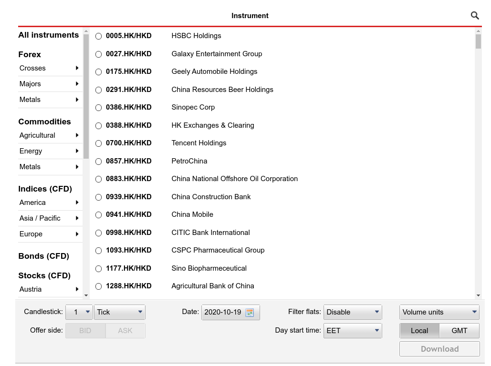Expand the Asia / Pacific indices submenu

(x=50, y=218)
